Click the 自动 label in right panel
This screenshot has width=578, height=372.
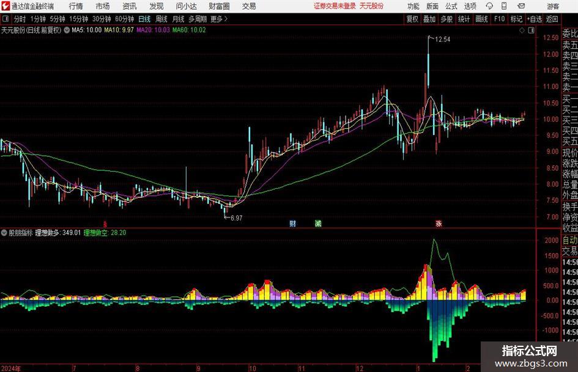point(570,240)
